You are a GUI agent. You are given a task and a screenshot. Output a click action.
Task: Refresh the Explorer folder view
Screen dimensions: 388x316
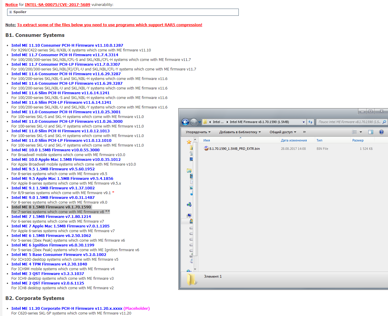[310, 122]
